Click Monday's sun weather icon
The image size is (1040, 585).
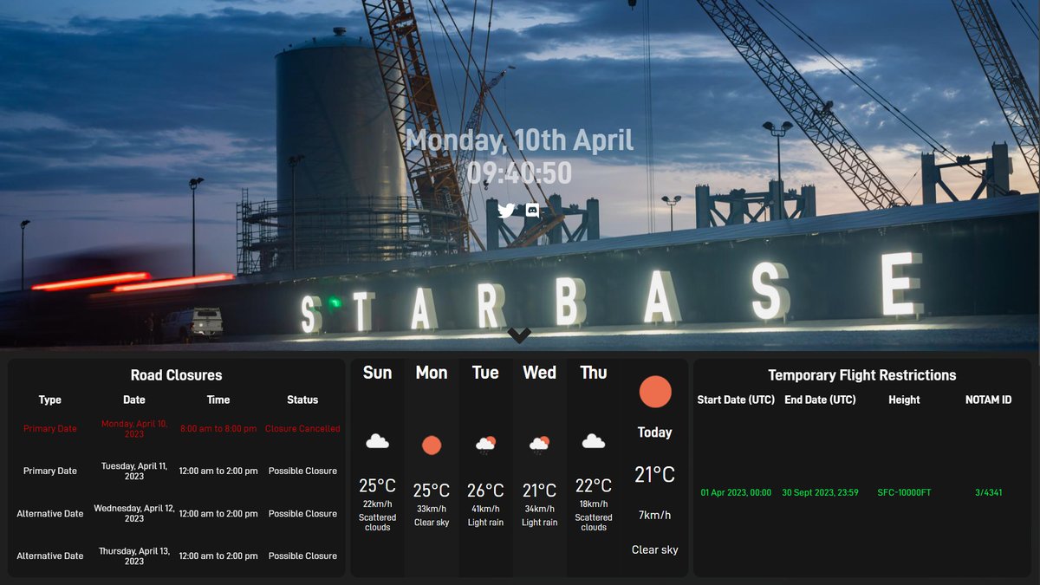pos(432,445)
